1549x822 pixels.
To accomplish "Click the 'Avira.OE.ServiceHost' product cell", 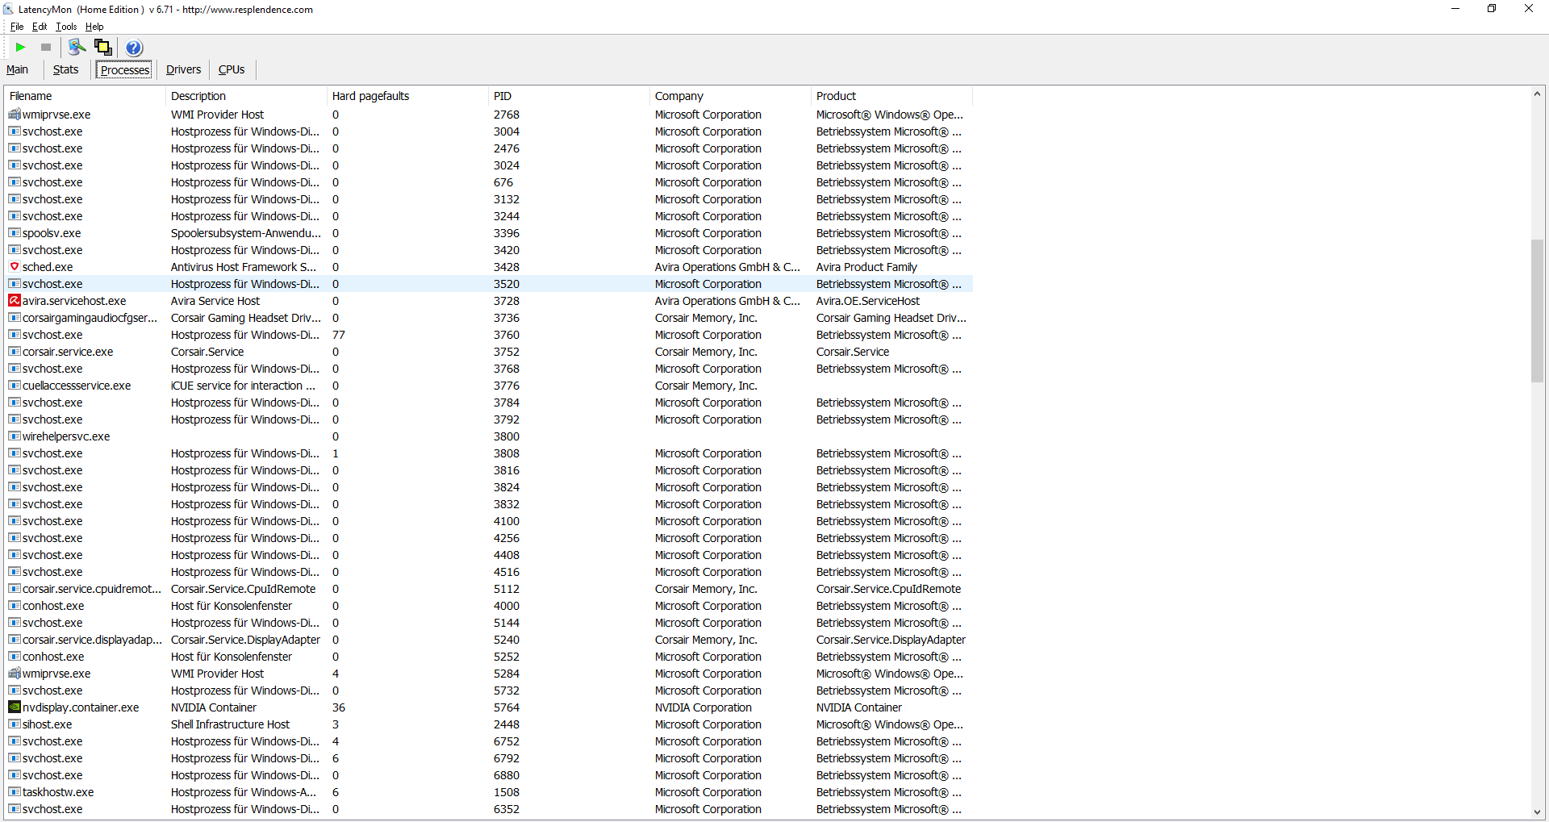I will [x=868, y=301].
